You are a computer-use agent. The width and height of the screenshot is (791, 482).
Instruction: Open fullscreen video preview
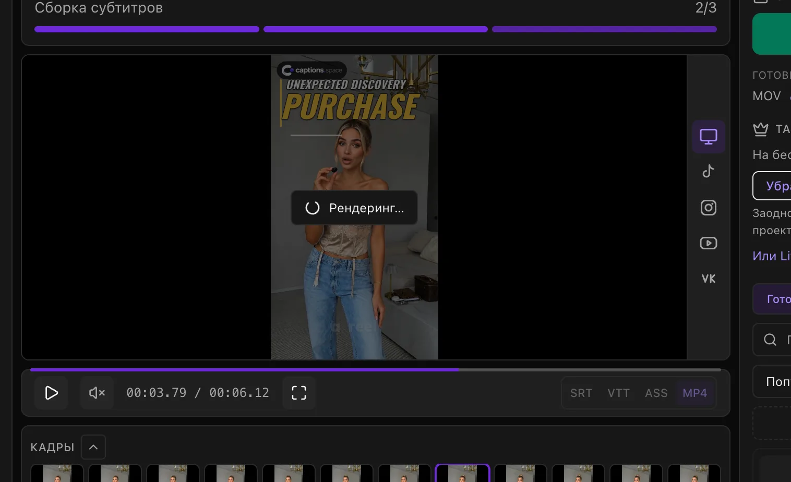(299, 393)
